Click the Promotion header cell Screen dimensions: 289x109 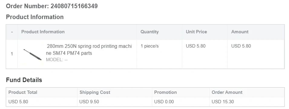tap(181, 92)
